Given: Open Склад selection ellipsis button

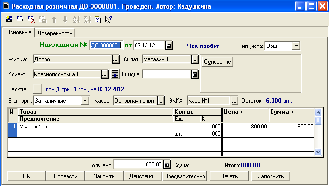Looking at the screenshot, I should tap(195, 59).
